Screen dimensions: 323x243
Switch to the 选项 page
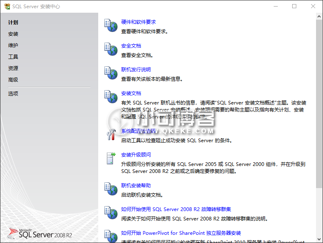coord(13,94)
